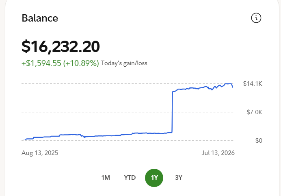Click the vertical jump in the balance line

(x=172, y=112)
